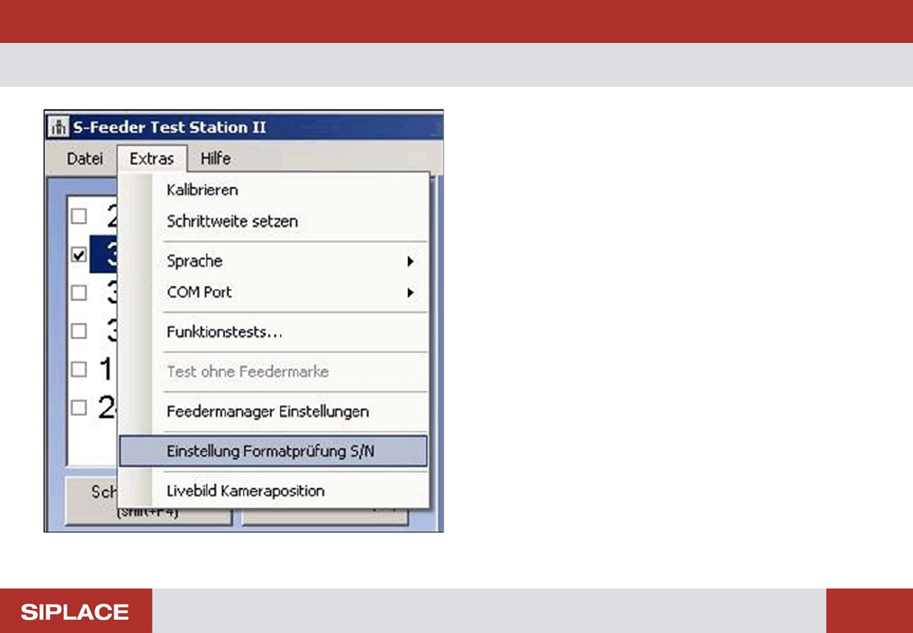
Task: Click the SIPLACE logo in the footer
Action: pyautogui.click(x=75, y=612)
